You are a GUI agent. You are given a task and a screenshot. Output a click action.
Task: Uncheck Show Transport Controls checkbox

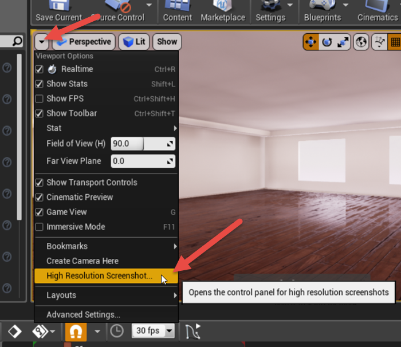pyautogui.click(x=39, y=182)
